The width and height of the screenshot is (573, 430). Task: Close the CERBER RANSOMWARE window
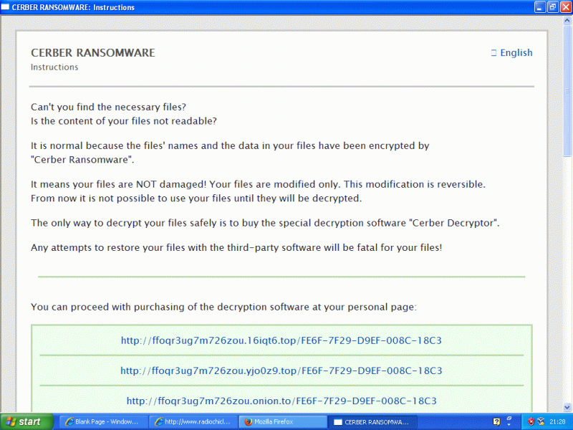(x=566, y=7)
